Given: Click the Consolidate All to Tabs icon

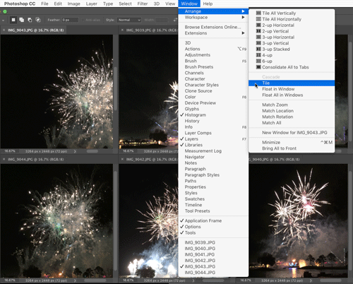Looking at the screenshot, I should pyautogui.click(x=258, y=67).
